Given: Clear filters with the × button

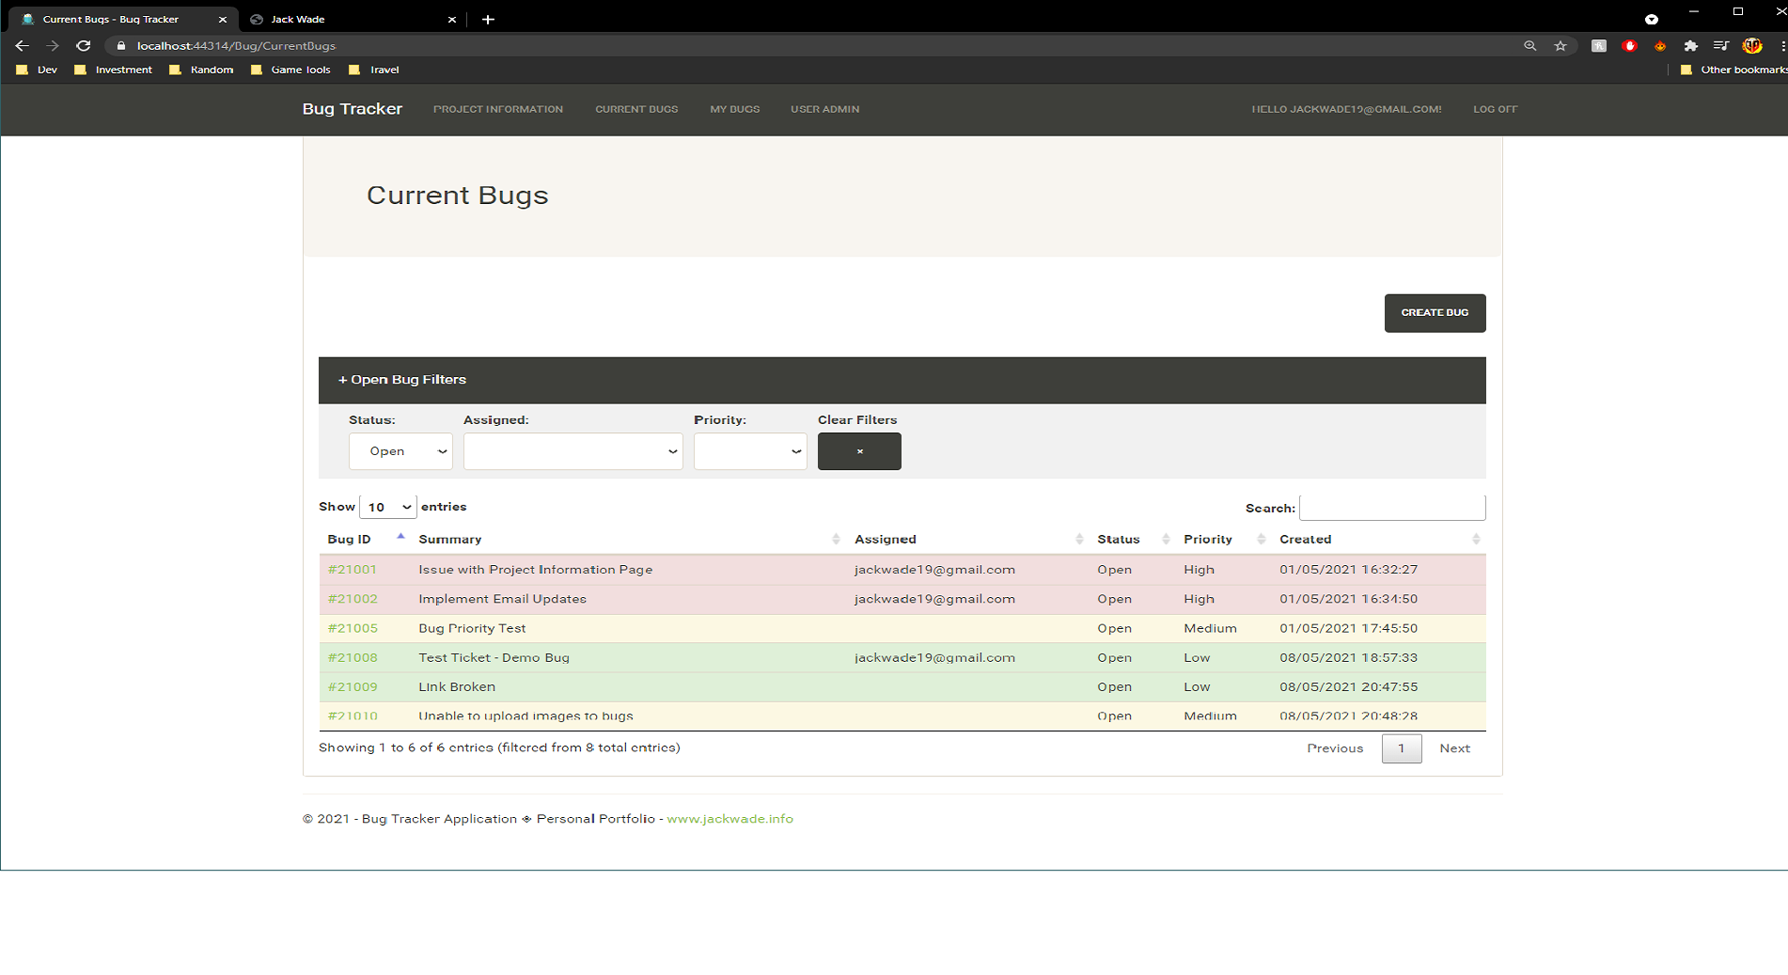Looking at the screenshot, I should (858, 451).
